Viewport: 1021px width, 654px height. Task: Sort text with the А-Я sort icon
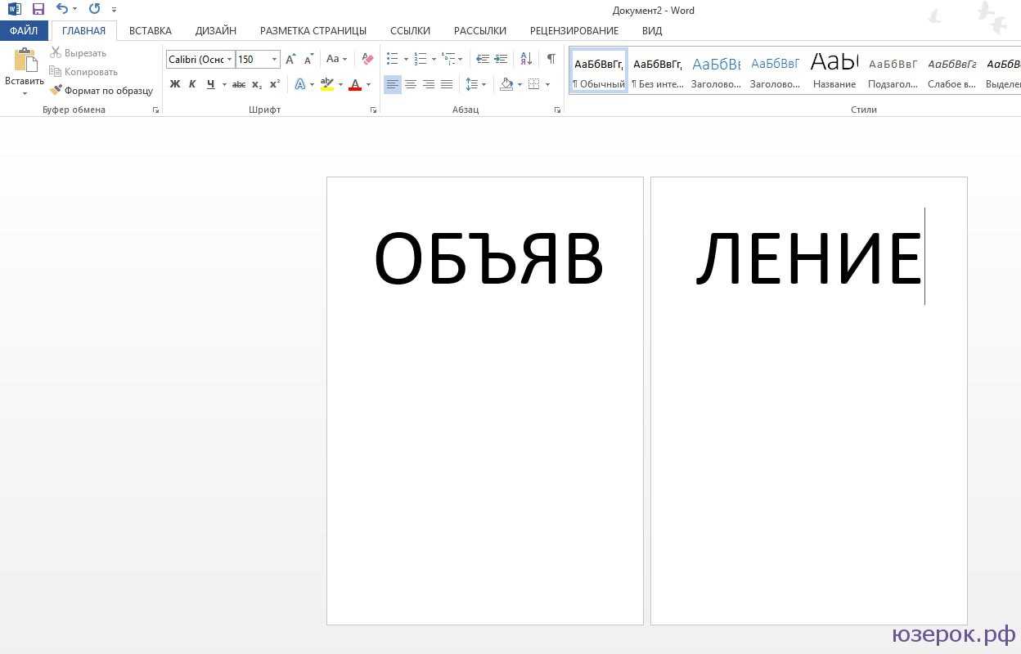(x=526, y=59)
